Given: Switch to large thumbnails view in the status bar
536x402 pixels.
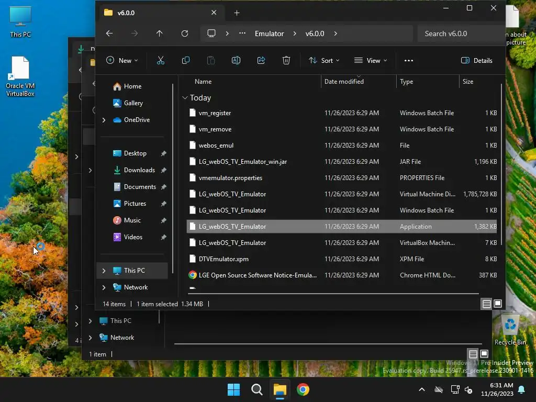Looking at the screenshot, I should (x=498, y=304).
